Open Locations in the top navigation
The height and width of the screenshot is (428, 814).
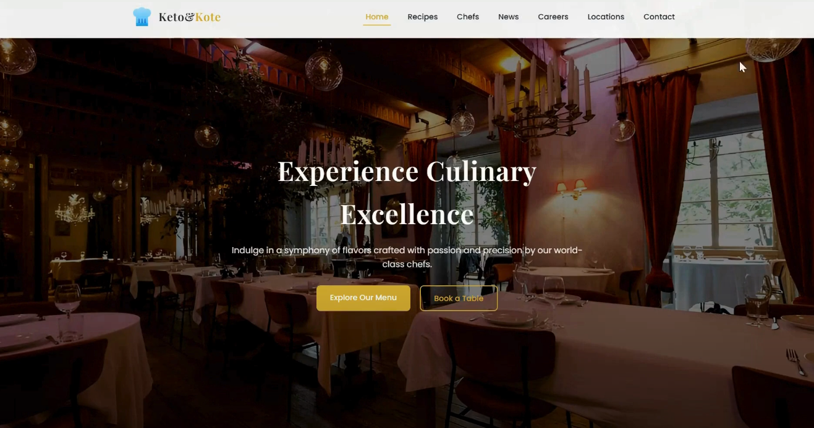pos(606,17)
